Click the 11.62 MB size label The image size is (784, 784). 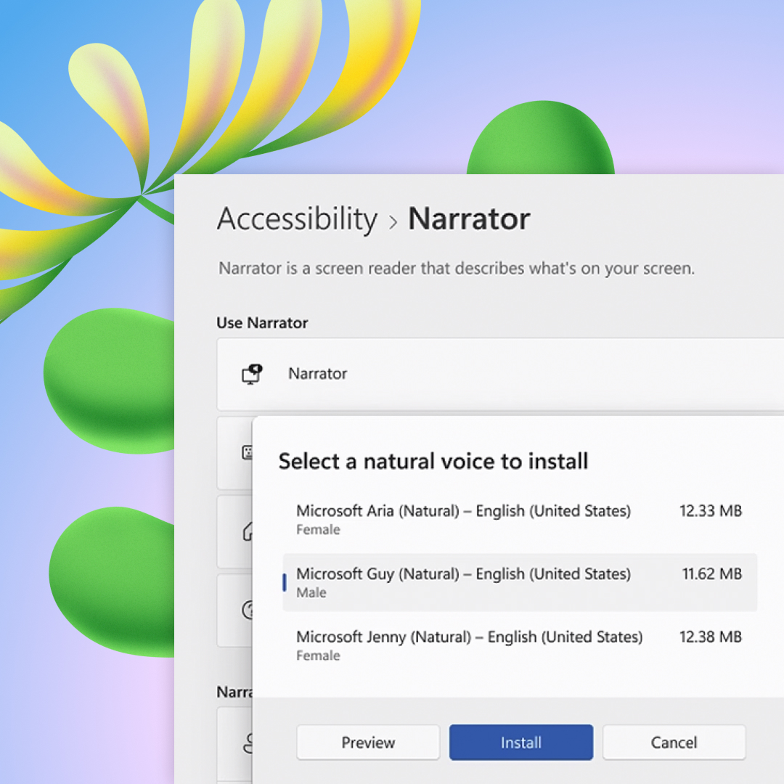click(711, 573)
